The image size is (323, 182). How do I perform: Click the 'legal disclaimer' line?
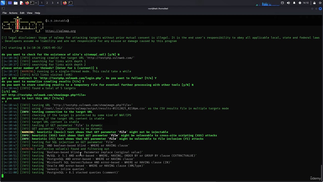160,39
